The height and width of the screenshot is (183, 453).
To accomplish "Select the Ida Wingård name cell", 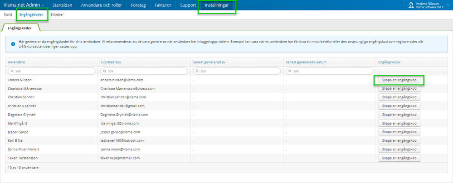I will point(18,123).
